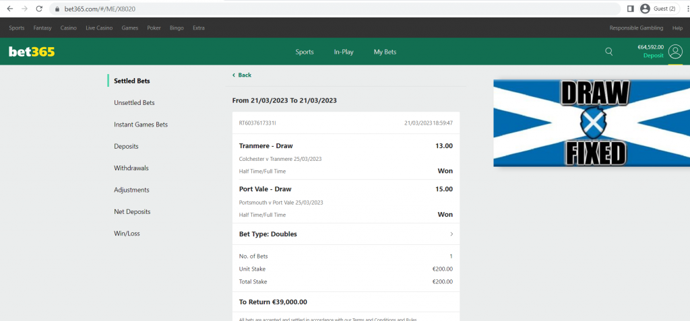Click the Draw Fixed banner image
This screenshot has height=321, width=690.
click(x=592, y=123)
